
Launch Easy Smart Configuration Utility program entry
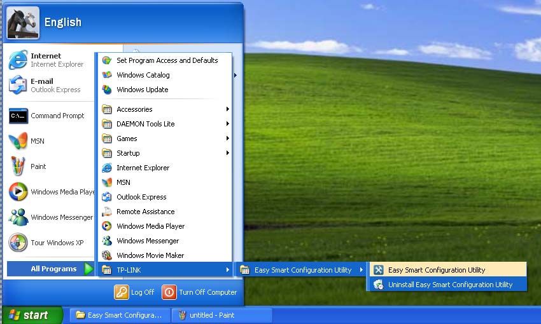tap(448, 270)
